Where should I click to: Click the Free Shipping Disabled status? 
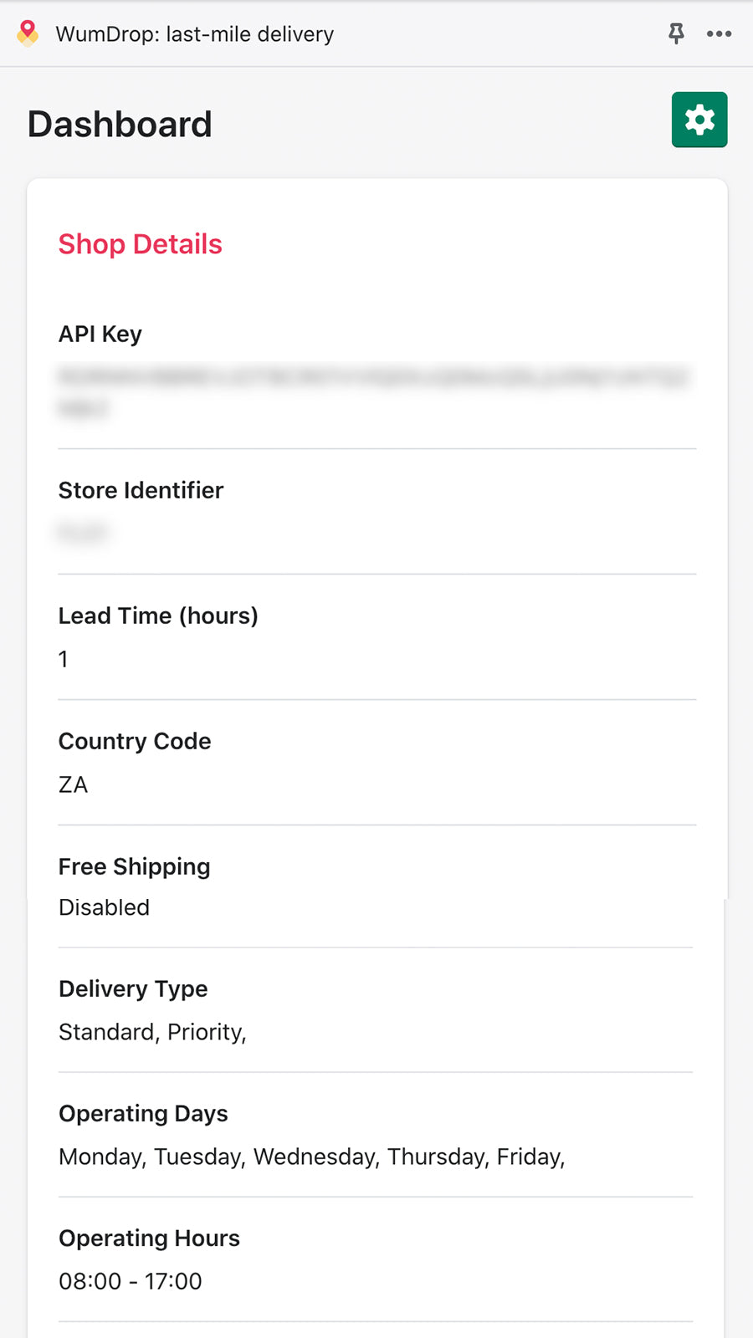click(x=104, y=907)
